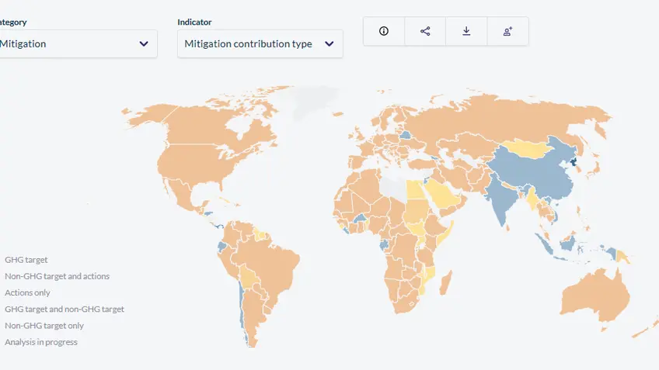Viewport: 659px width, 370px height.
Task: Click the add user icon button
Action: (507, 31)
